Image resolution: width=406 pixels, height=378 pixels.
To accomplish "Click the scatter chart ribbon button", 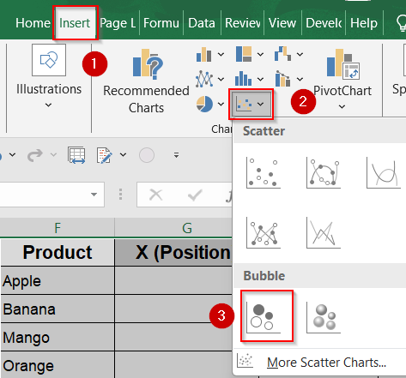I will click(251, 104).
